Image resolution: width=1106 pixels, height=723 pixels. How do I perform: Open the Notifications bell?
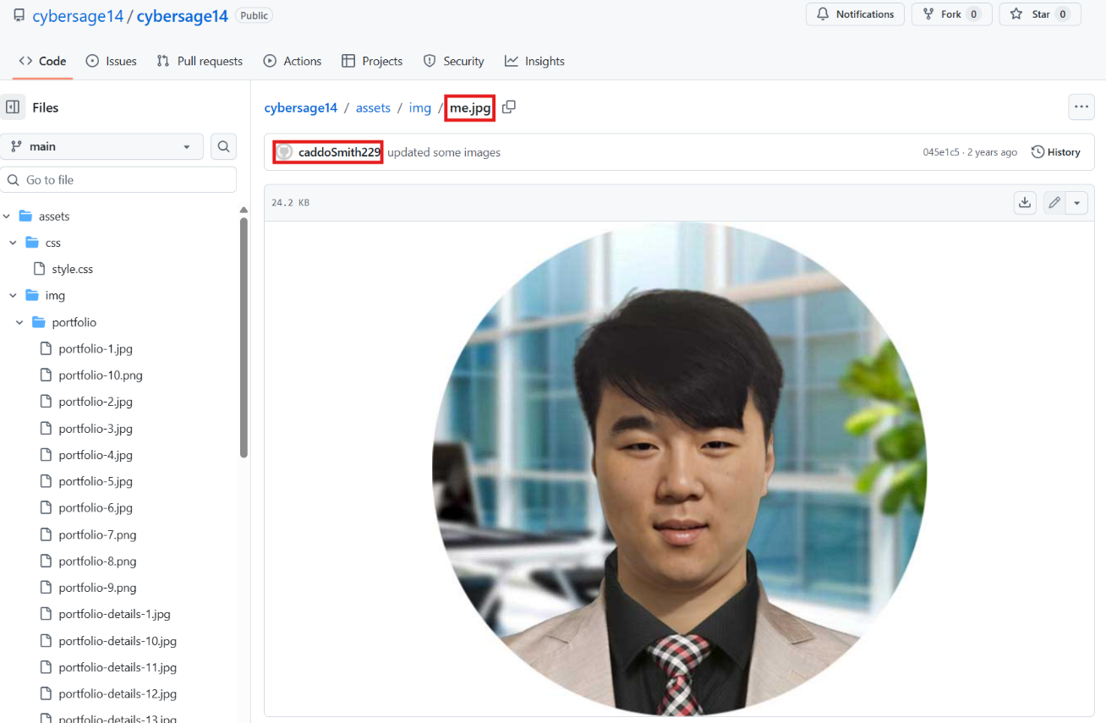tap(855, 14)
